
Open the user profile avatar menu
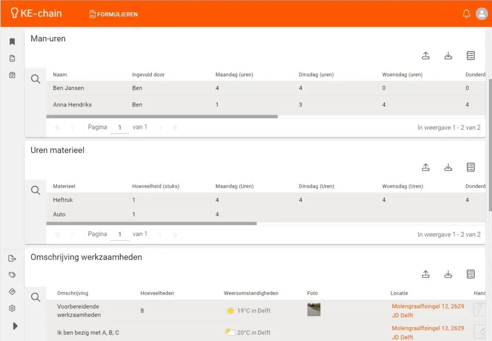coord(481,14)
